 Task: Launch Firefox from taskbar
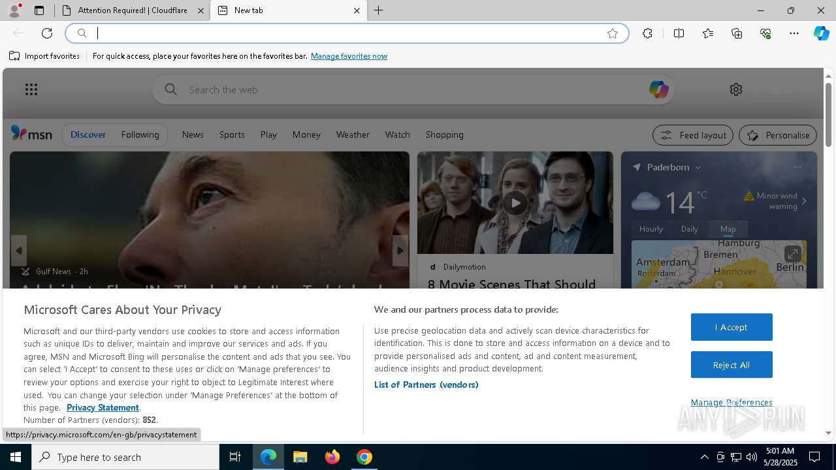(332, 457)
